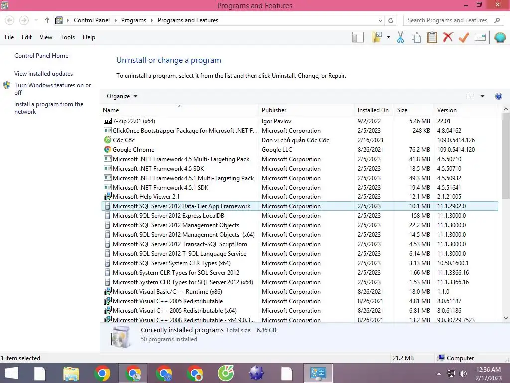
Task: Select the Cốc Cốc program entry
Action: tap(299, 140)
